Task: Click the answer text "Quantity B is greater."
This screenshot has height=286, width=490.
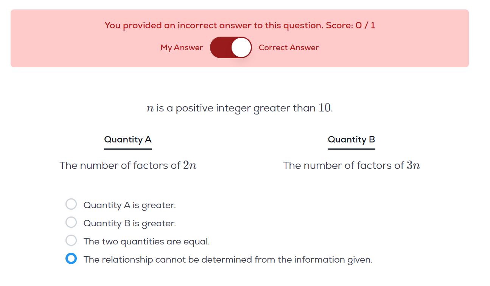Action: 129,223
